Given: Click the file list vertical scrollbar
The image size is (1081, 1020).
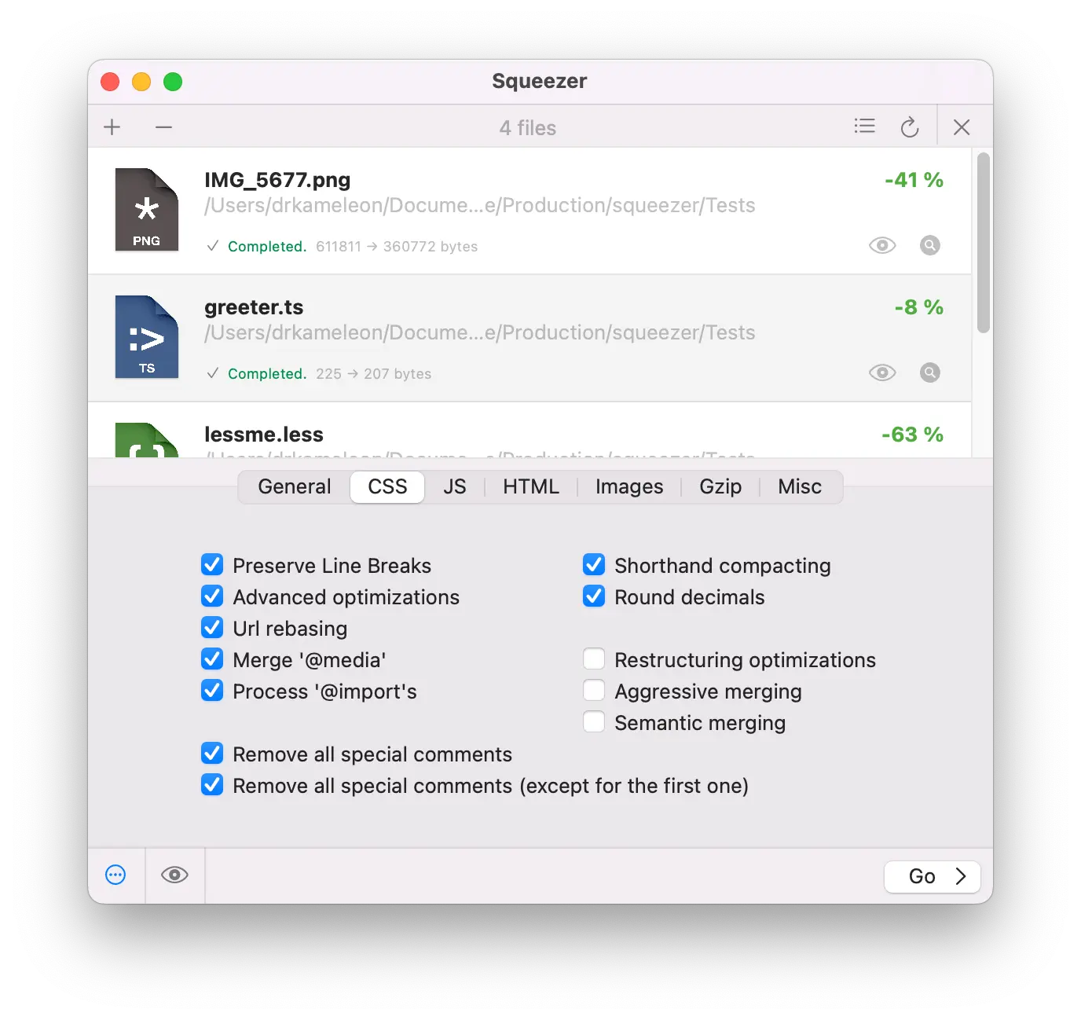Looking at the screenshot, I should point(984,243).
